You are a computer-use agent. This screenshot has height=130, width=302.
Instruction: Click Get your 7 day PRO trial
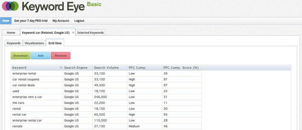(31, 21)
